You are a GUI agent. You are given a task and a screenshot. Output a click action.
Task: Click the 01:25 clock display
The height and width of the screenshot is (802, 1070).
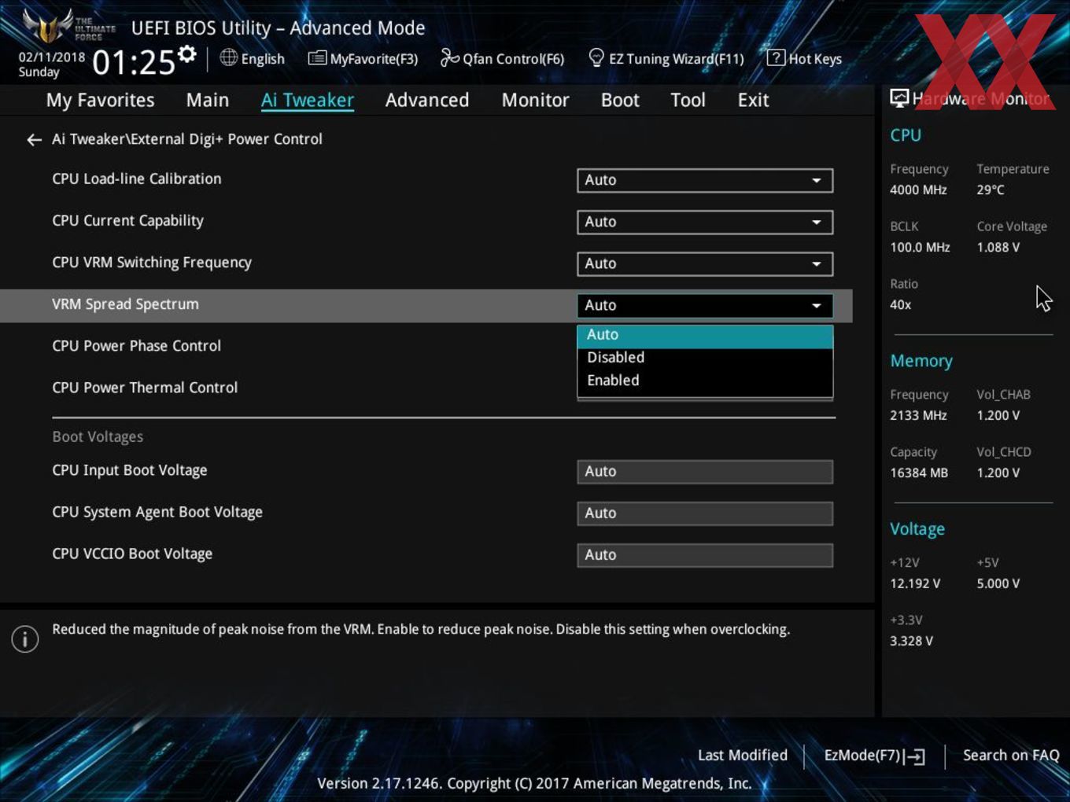[133, 63]
